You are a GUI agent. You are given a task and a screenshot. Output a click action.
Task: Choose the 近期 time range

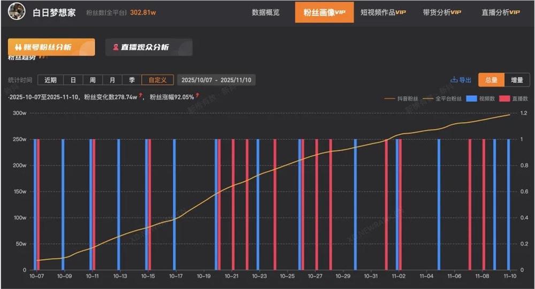tap(50, 80)
